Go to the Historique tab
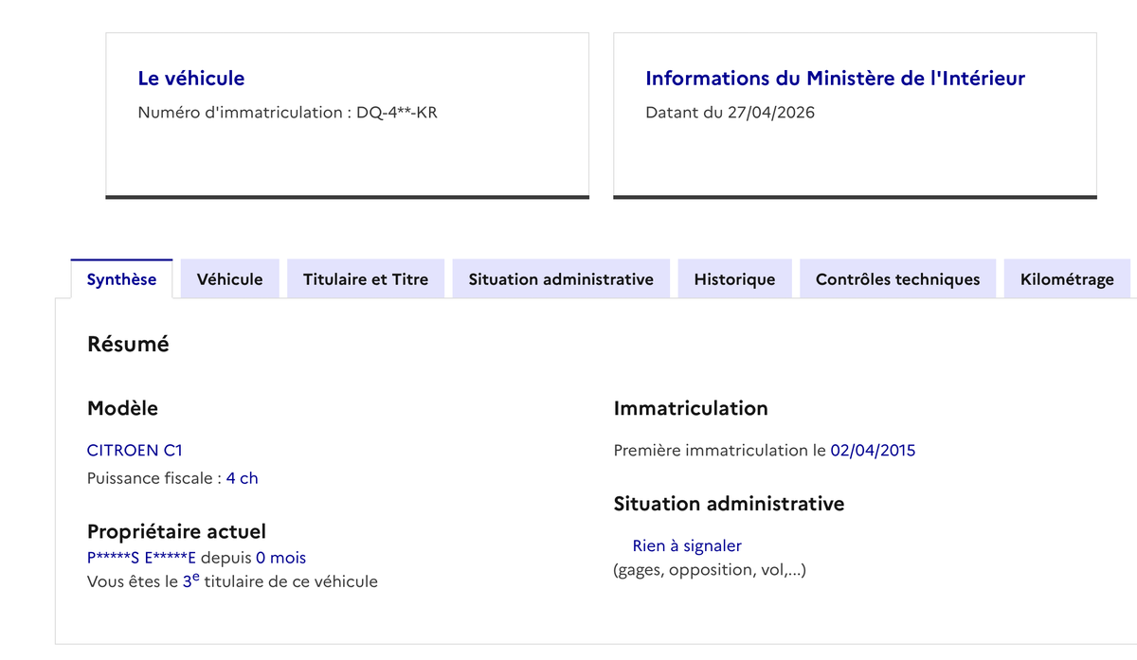The image size is (1137, 660). point(734,279)
